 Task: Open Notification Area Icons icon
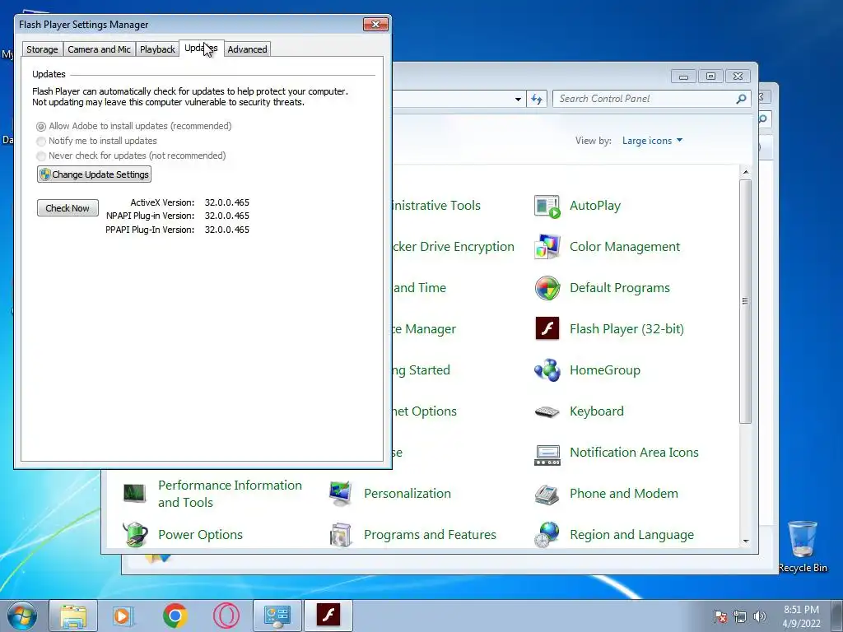pos(547,453)
